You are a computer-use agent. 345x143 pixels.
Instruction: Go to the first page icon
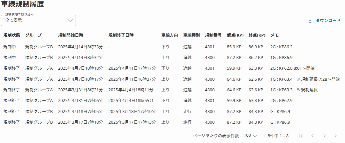[x=301, y=136]
